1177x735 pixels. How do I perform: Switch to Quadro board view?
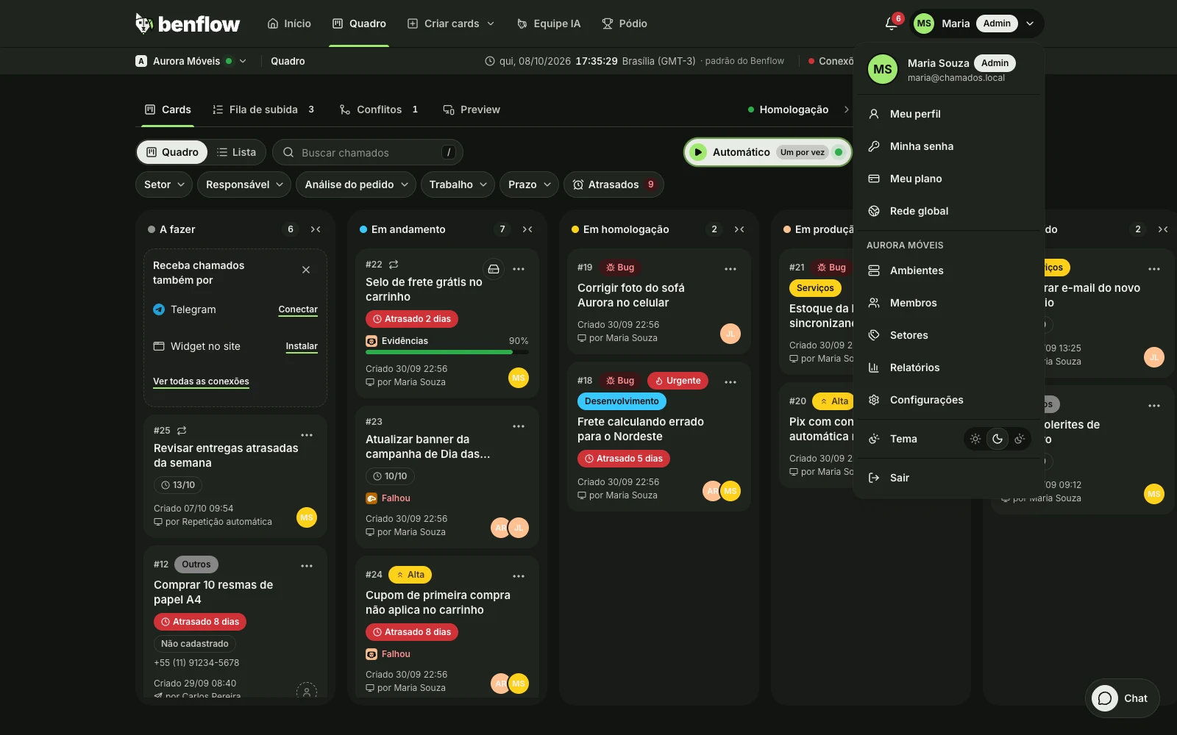coord(172,152)
